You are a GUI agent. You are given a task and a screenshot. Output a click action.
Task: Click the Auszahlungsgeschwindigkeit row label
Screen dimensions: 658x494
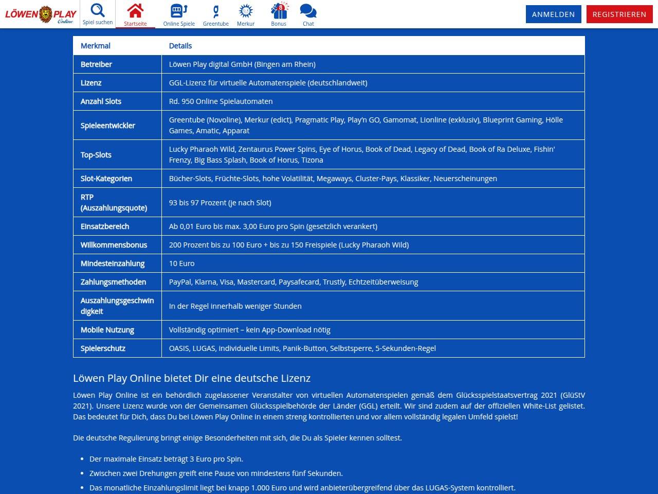coord(117,306)
